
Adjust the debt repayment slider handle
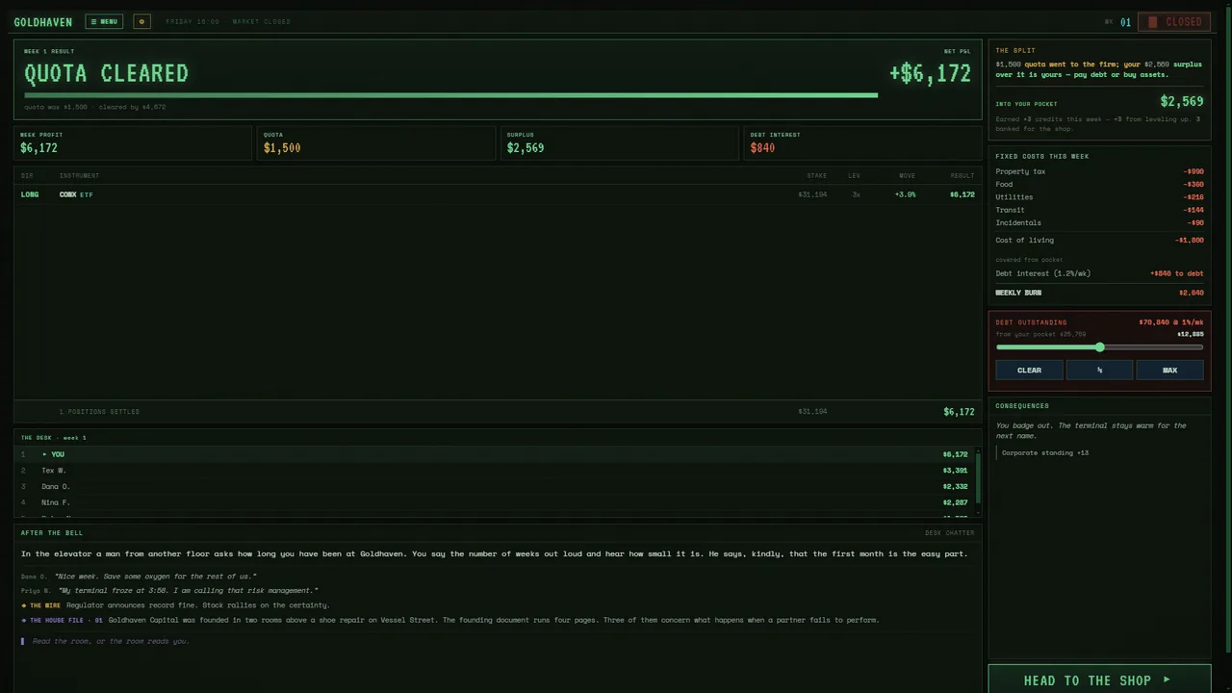1099,347
